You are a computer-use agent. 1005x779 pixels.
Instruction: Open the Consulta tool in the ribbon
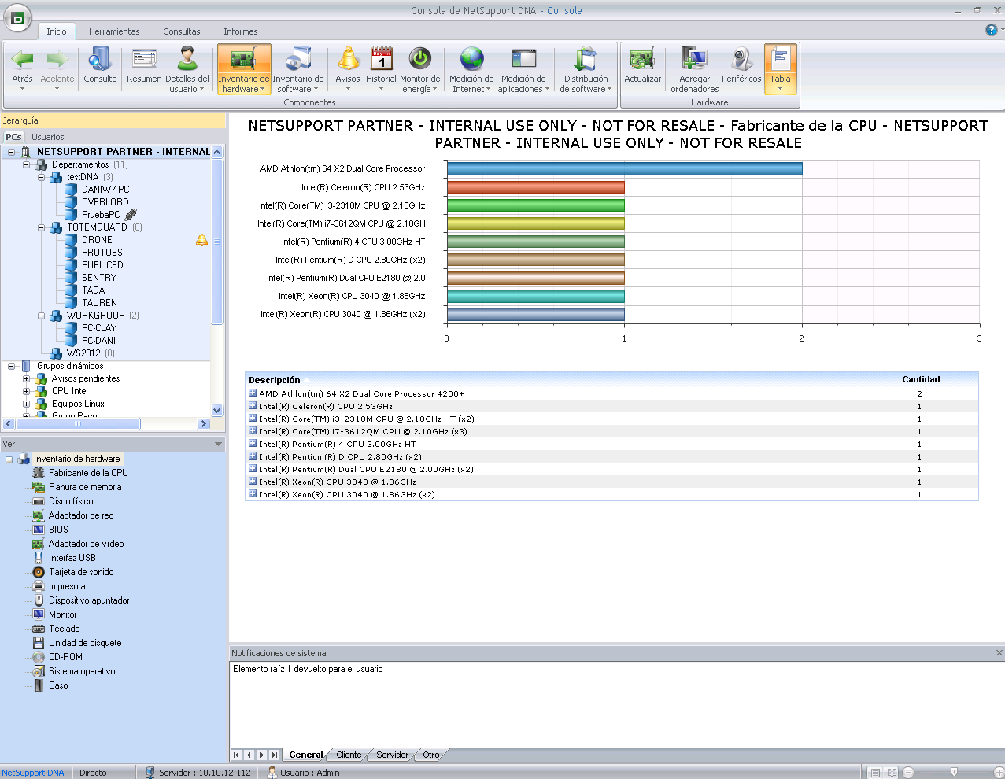tap(100, 68)
